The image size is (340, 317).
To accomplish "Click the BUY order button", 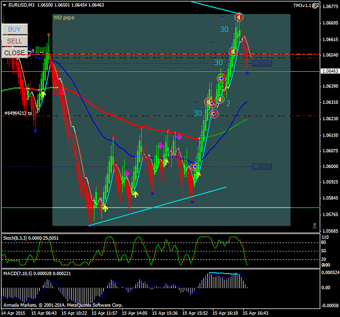I will [x=15, y=29].
